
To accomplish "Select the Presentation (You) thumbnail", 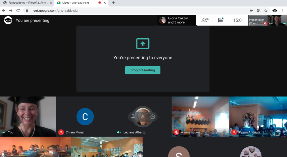I will pos(257,20).
